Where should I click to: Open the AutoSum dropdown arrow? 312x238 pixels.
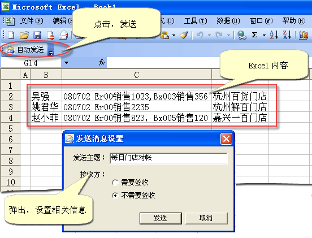click(x=264, y=36)
